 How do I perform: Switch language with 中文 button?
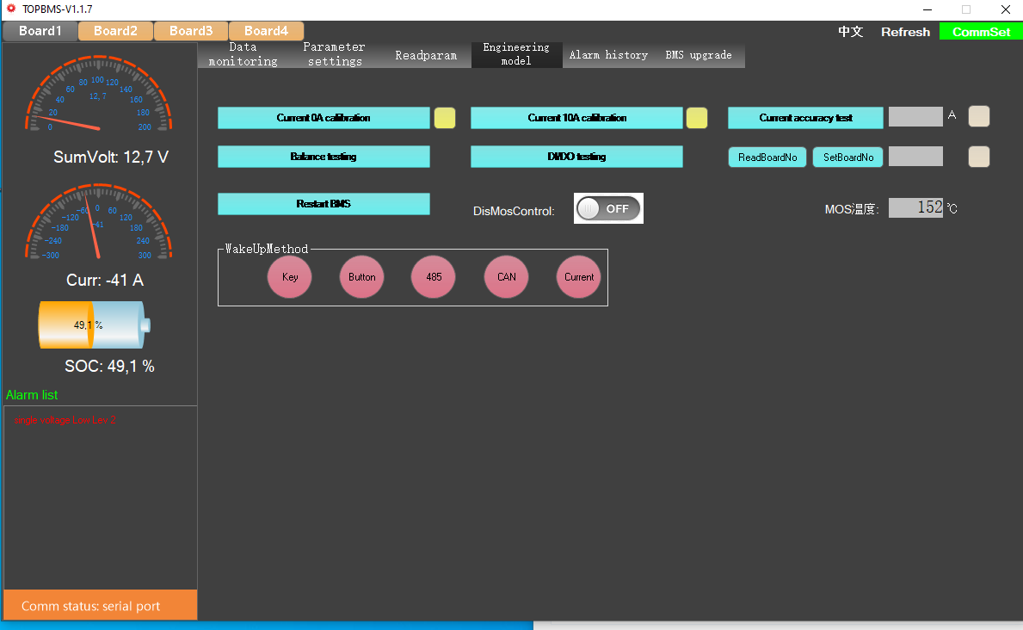pos(850,32)
